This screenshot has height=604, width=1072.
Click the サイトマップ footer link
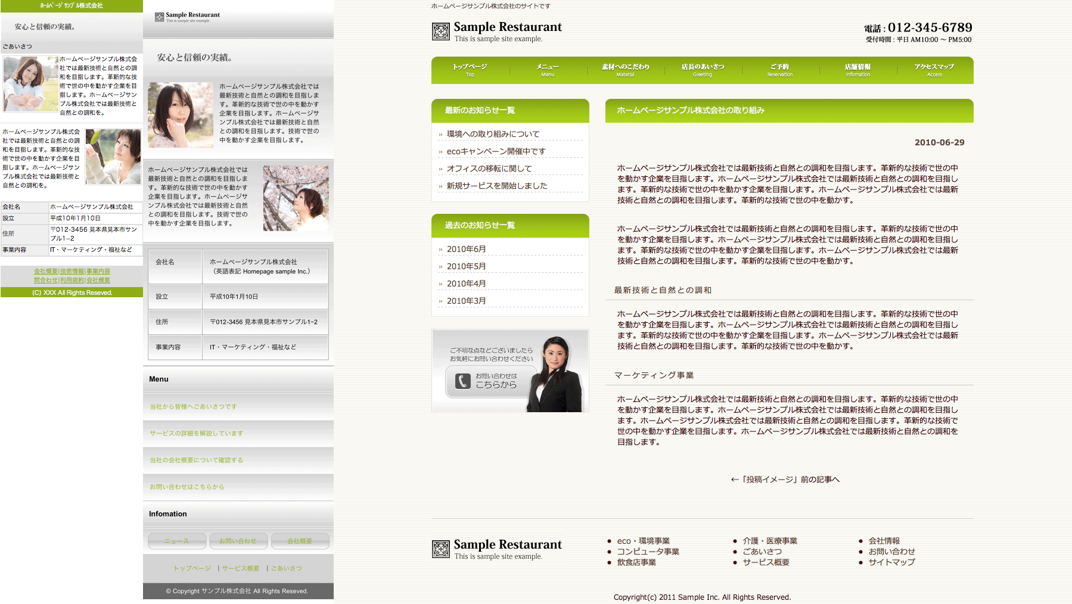coord(891,562)
